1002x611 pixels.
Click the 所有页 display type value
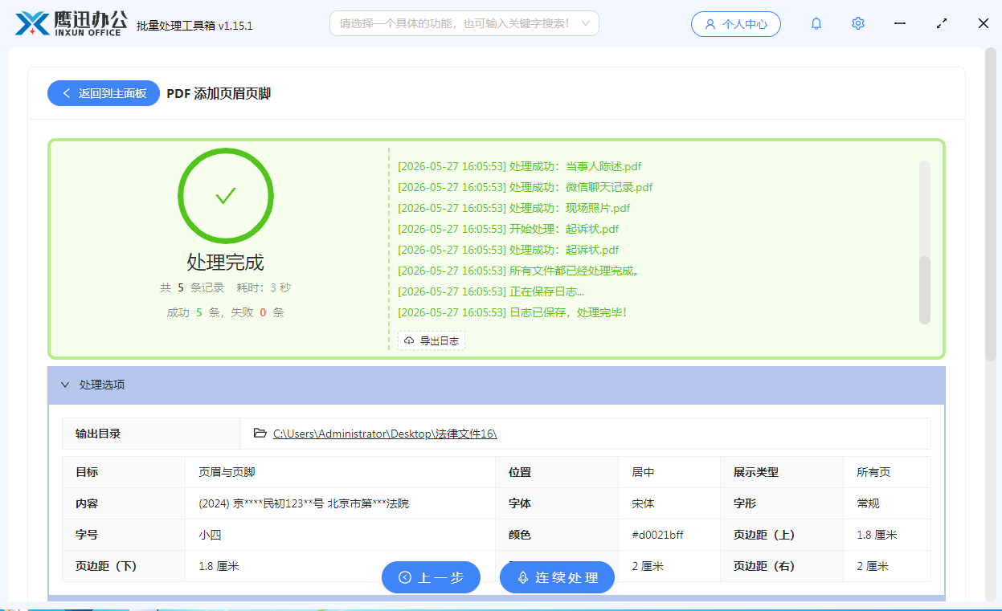(x=873, y=472)
